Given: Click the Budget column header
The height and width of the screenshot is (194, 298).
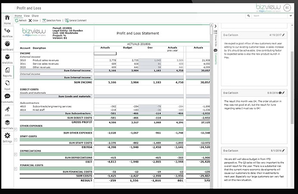Looking at the screenshot, I should pos(127,47).
